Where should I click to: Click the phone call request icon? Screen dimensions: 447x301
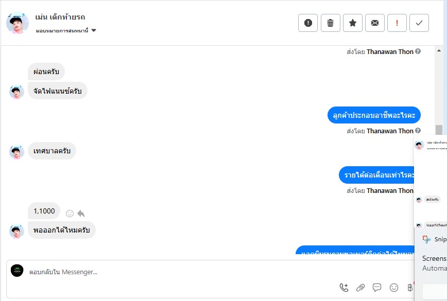(344, 288)
